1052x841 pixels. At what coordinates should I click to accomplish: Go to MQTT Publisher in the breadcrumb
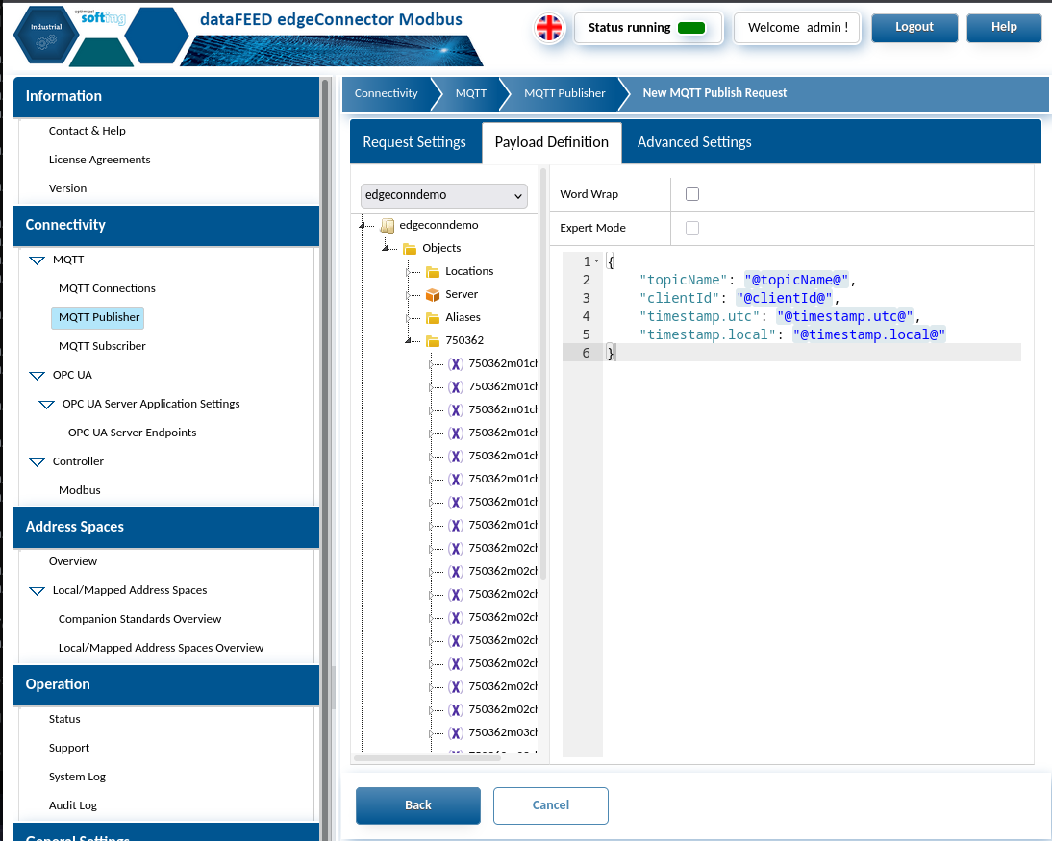564,93
